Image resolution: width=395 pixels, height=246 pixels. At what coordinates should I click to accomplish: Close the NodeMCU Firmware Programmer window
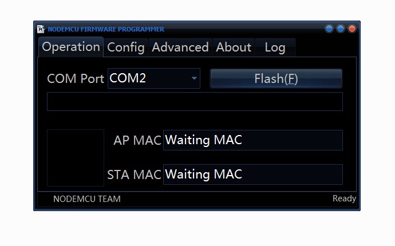(352, 29)
